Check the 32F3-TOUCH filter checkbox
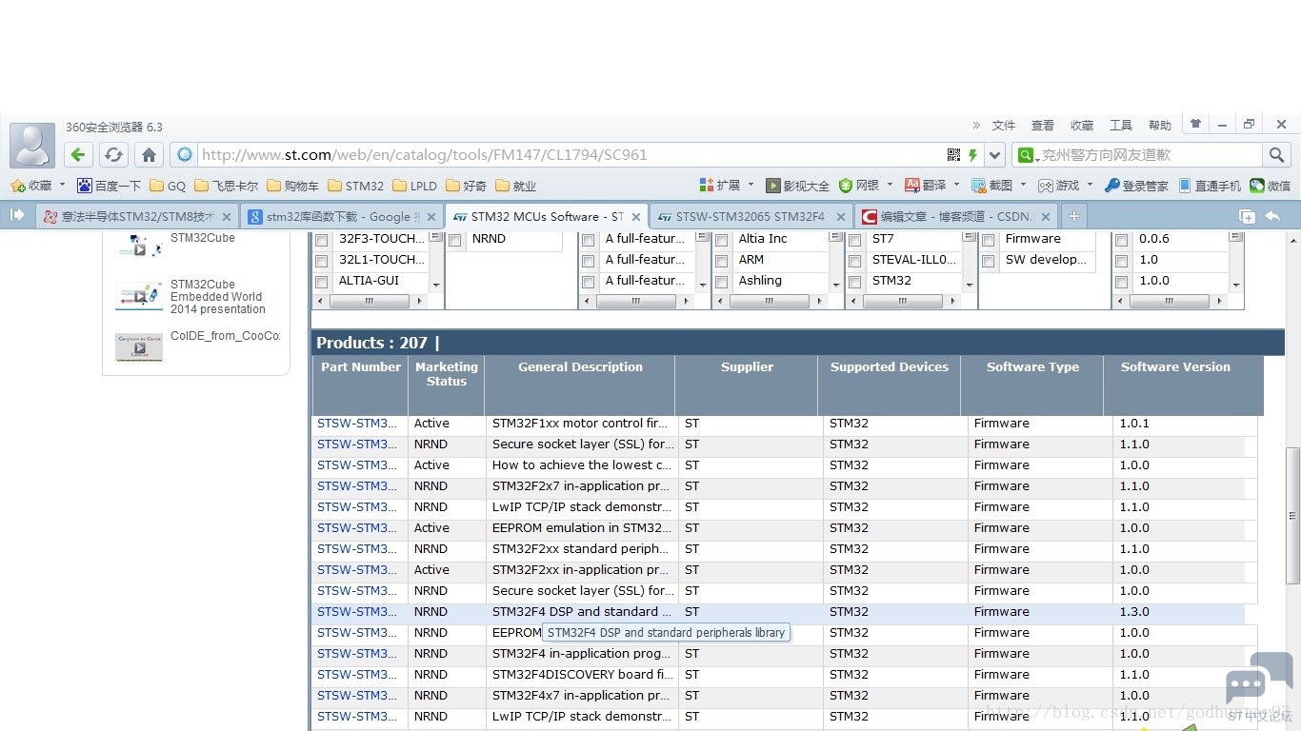Image resolution: width=1301 pixels, height=731 pixels. click(x=321, y=240)
